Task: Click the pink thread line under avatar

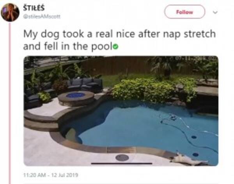Action: pos(10,103)
